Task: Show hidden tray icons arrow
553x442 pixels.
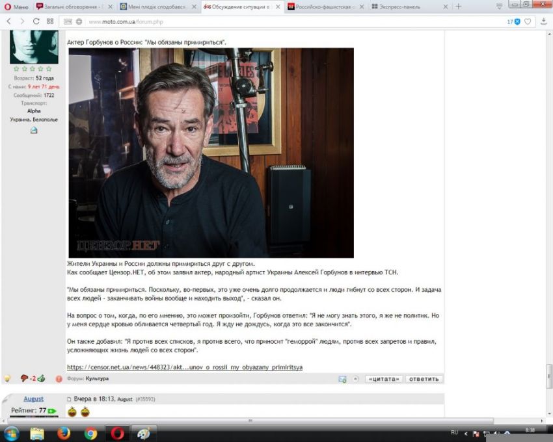Action: click(466, 433)
